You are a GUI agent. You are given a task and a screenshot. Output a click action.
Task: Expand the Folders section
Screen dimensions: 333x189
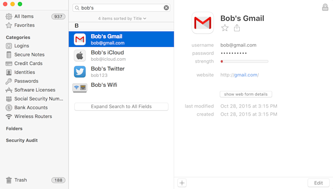click(x=14, y=128)
